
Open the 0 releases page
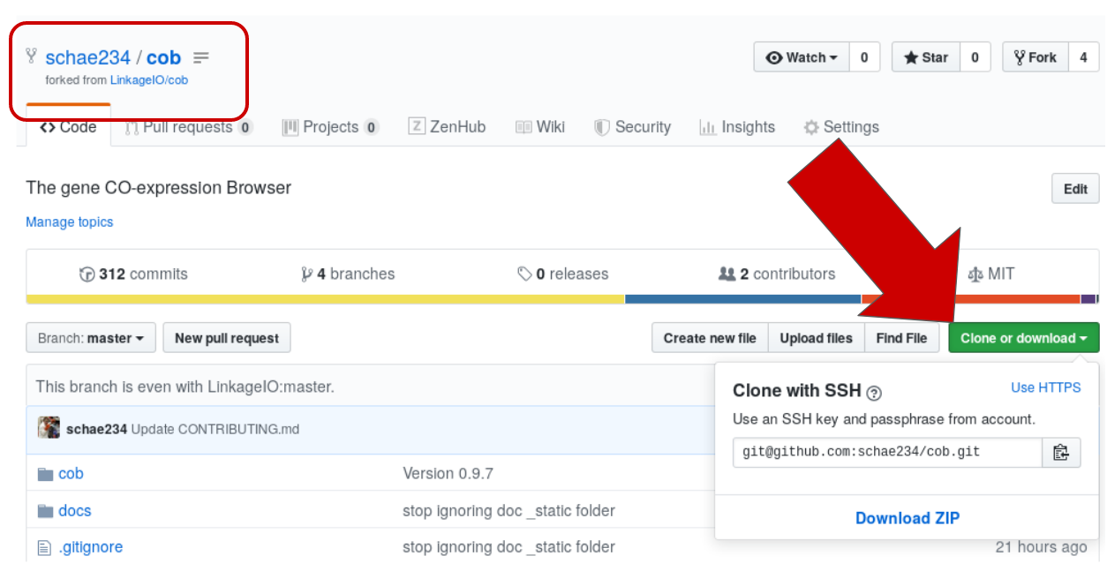(x=563, y=274)
